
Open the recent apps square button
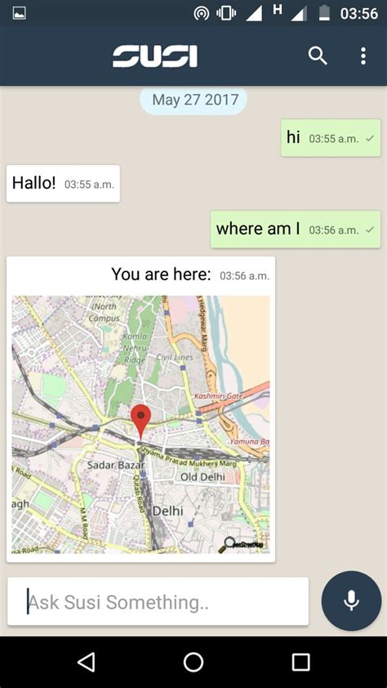(x=300, y=662)
